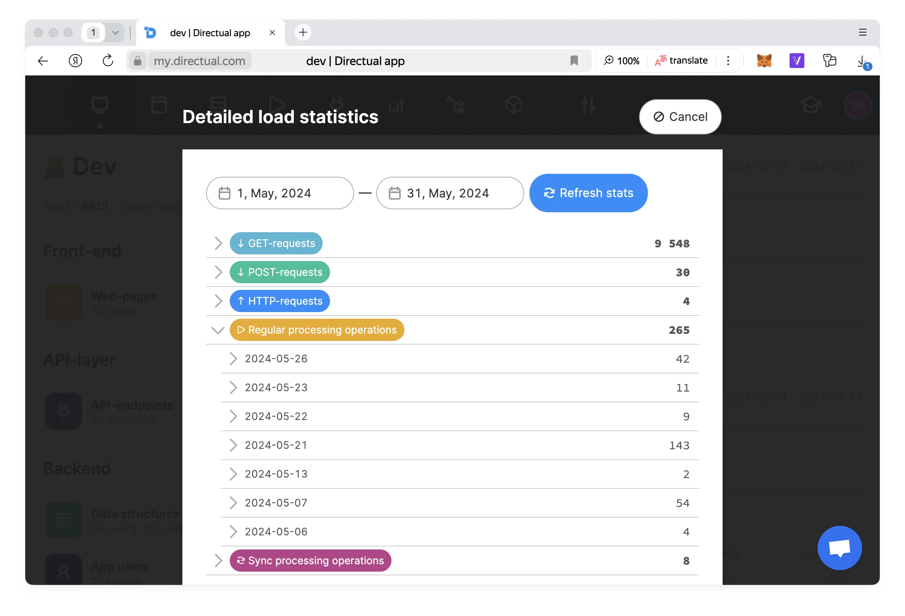Screen dimensions: 905x616
Task: Click the chat support bubble icon
Action: (839, 548)
